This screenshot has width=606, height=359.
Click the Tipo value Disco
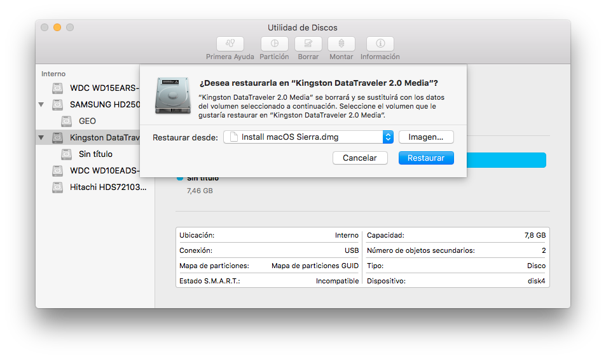pyautogui.click(x=537, y=266)
